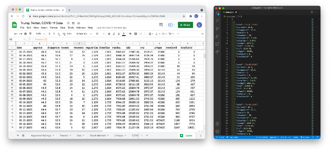The height and width of the screenshot is (151, 329).
Task: Open the Explorer icon in VS Code
Action: [217, 13]
